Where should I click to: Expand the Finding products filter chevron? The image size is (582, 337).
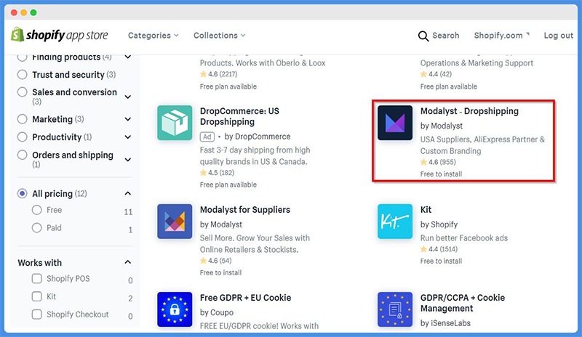click(x=128, y=57)
